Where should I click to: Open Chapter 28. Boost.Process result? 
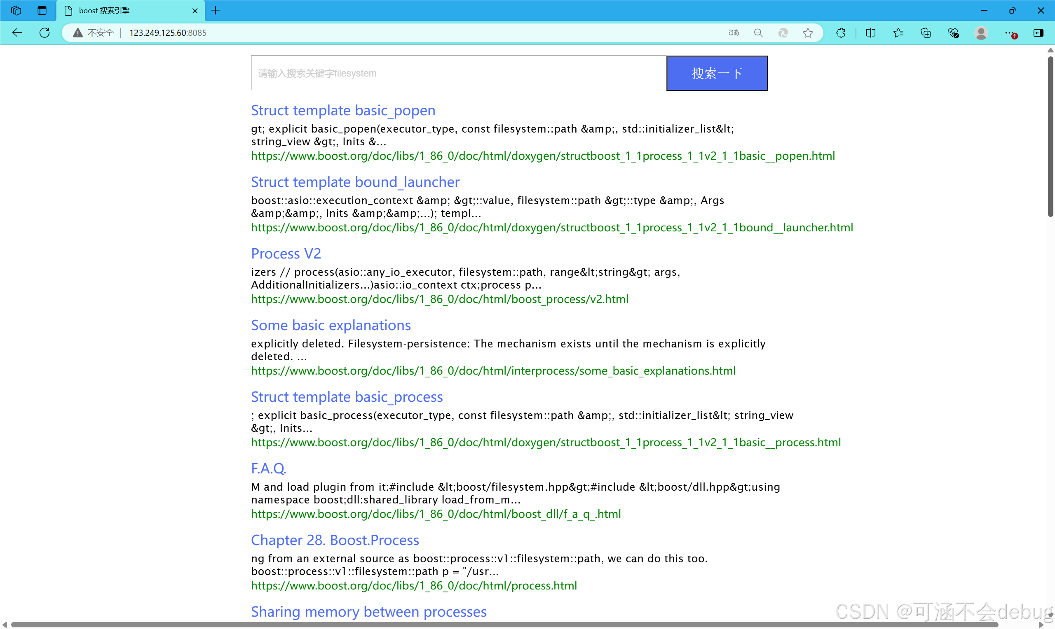(x=335, y=540)
